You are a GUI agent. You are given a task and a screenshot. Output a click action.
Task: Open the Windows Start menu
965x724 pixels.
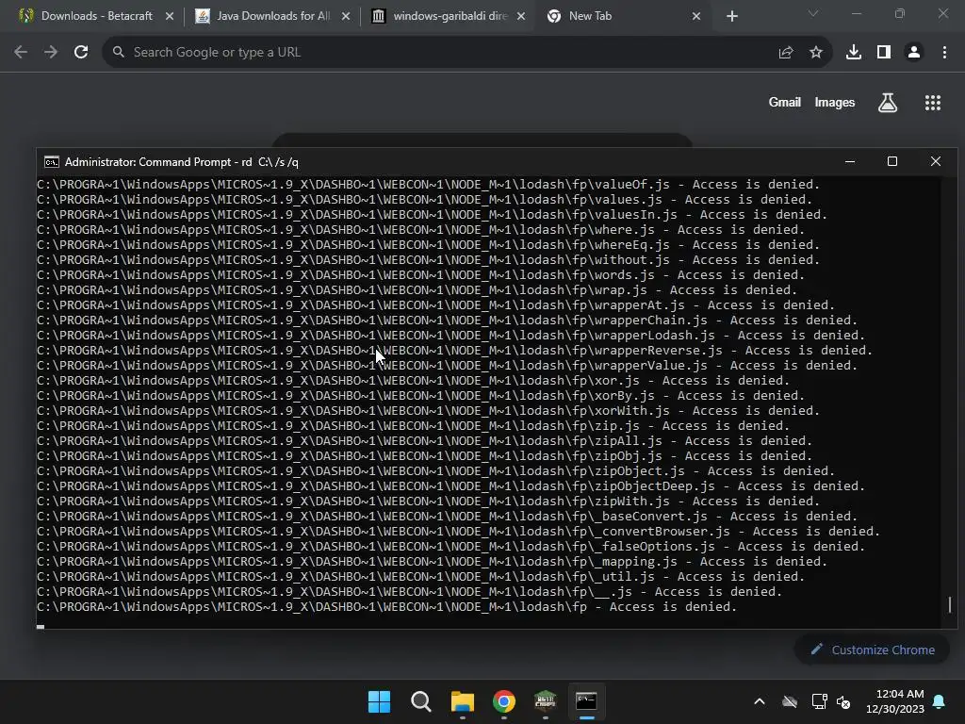pos(379,701)
